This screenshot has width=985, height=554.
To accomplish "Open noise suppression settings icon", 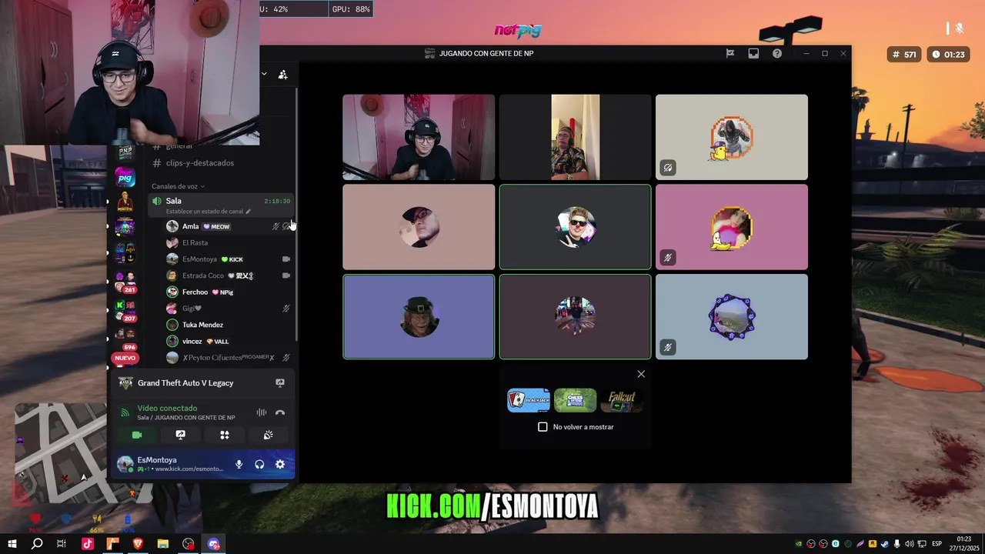I will coord(262,412).
